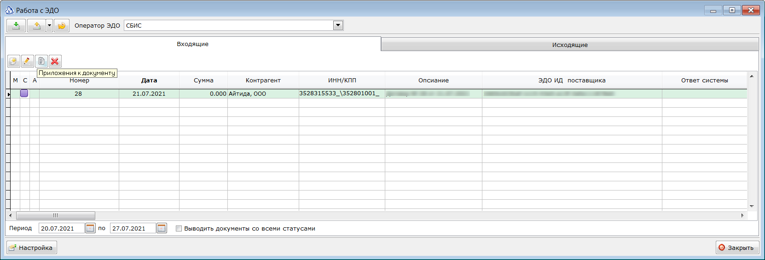765x260 pixels.
Task: Click the horizontal scrollbar right arrow
Action: click(x=742, y=215)
